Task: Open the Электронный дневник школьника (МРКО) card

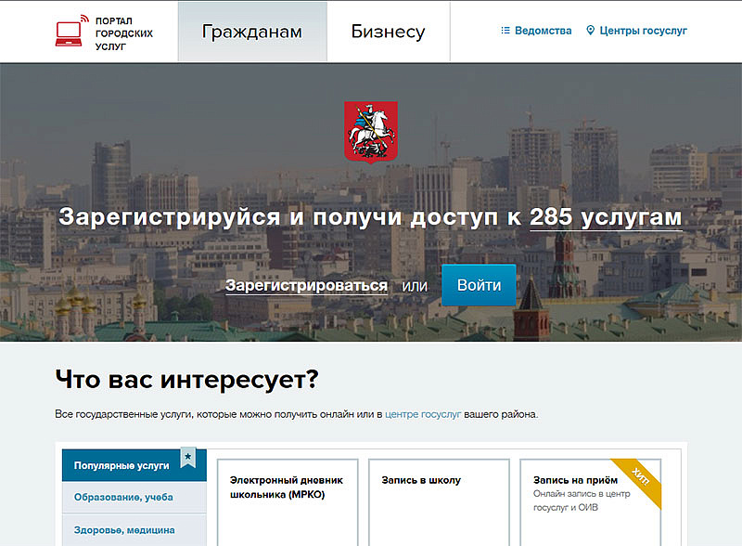Action: click(x=286, y=501)
